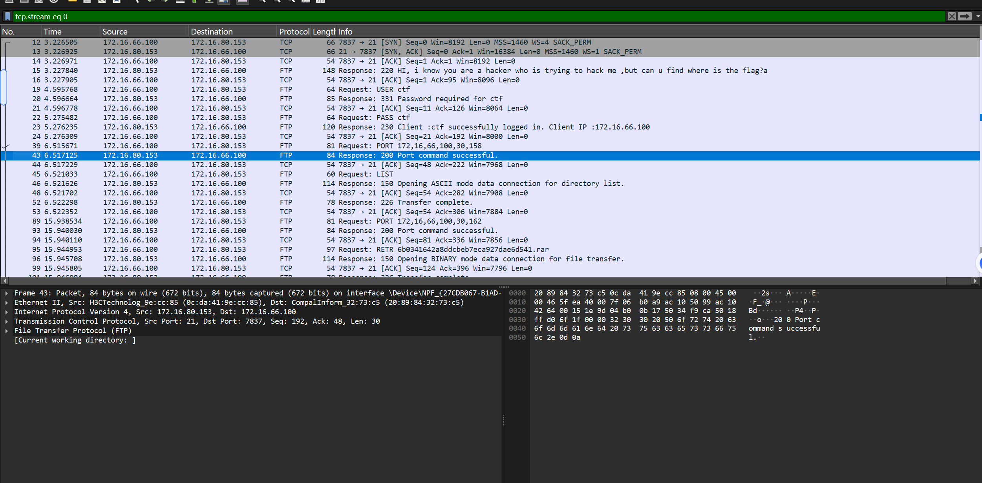Click inside the tcp.stream filter field

coord(471,16)
